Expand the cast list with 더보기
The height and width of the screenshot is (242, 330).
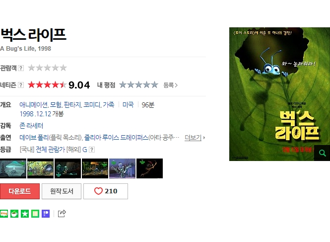coord(195,138)
